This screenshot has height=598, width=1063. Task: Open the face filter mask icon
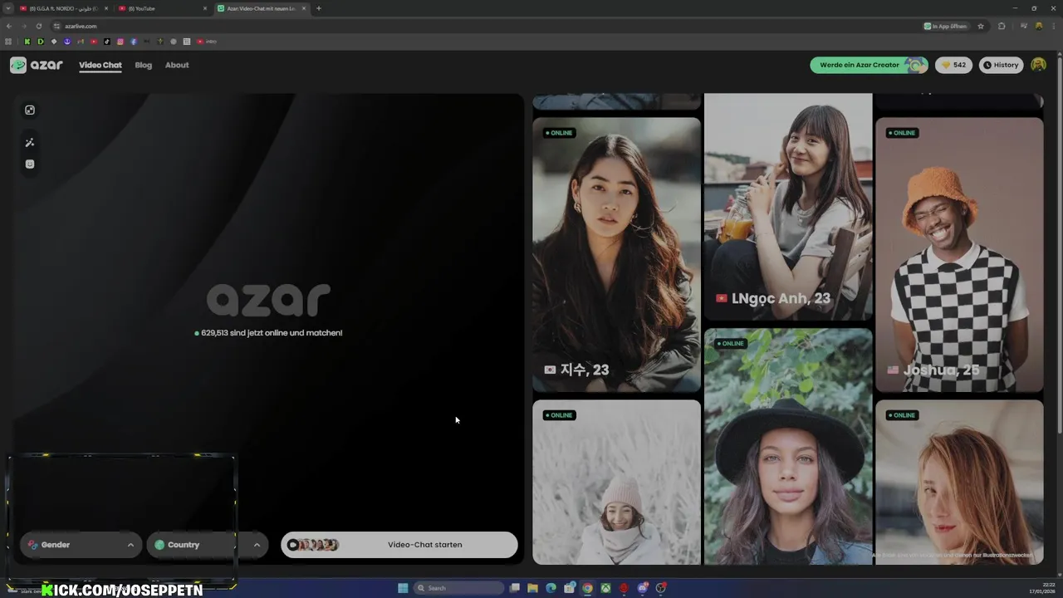30,164
